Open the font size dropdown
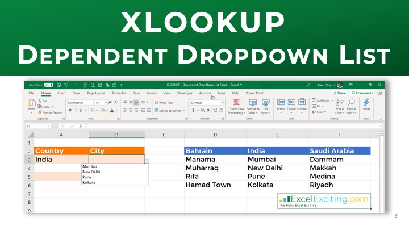The image size is (409, 230). click(x=106, y=103)
